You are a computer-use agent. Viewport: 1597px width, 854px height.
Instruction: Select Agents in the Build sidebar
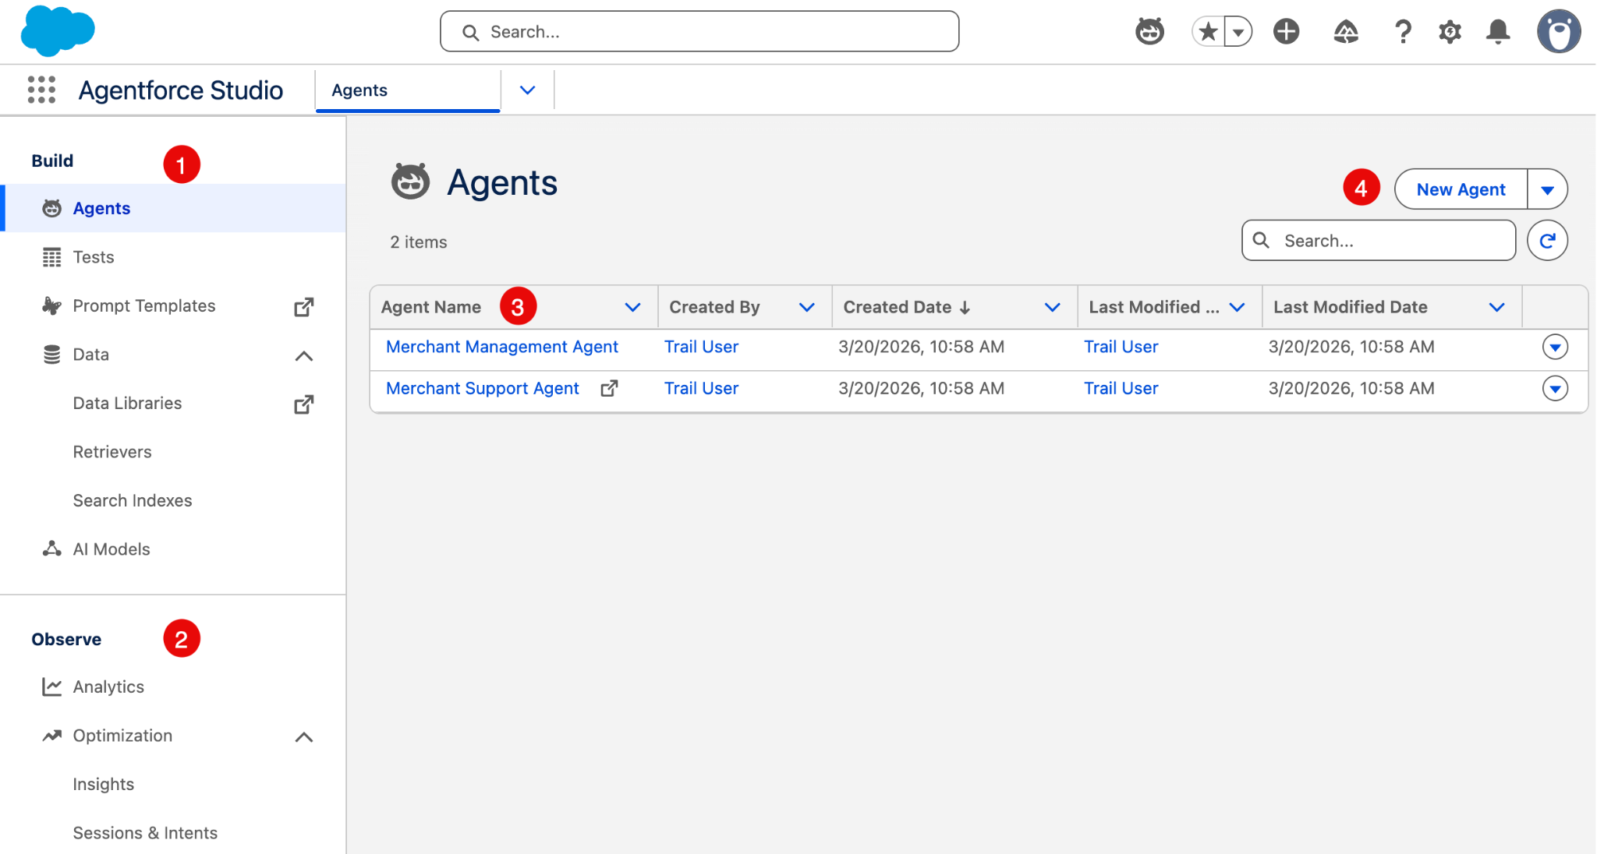coord(173,208)
